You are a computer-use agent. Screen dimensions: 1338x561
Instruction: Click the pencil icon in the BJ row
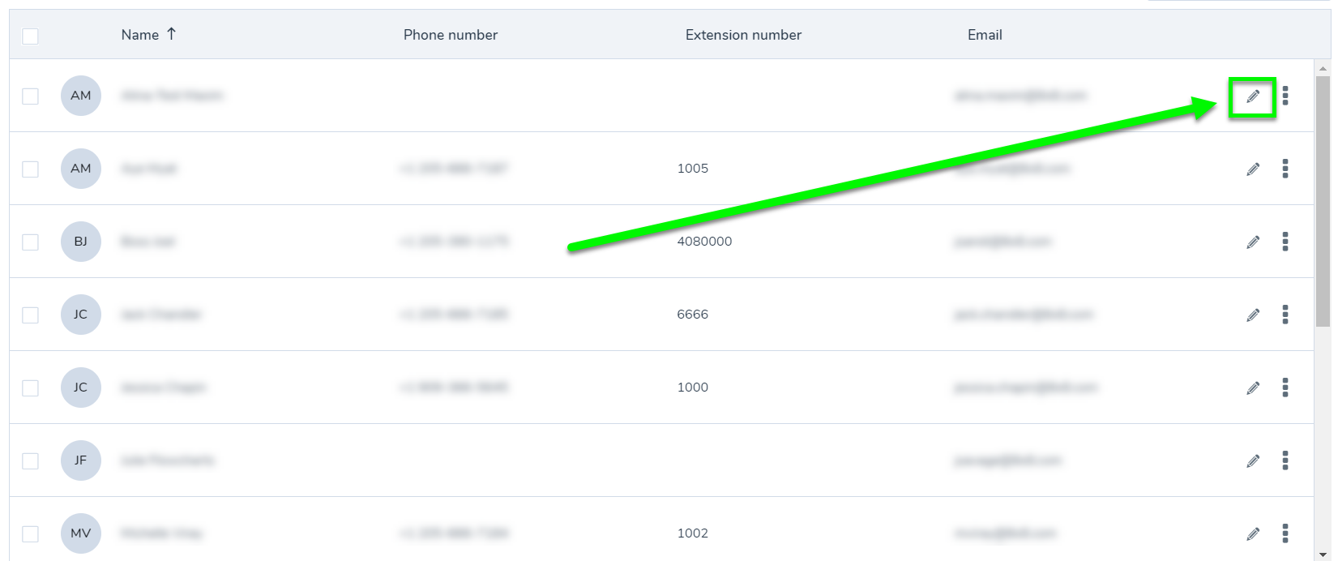(x=1253, y=242)
